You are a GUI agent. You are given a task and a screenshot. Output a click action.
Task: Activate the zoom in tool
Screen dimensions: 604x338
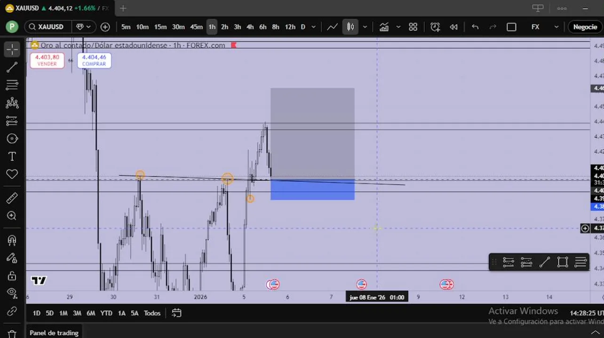(12, 216)
